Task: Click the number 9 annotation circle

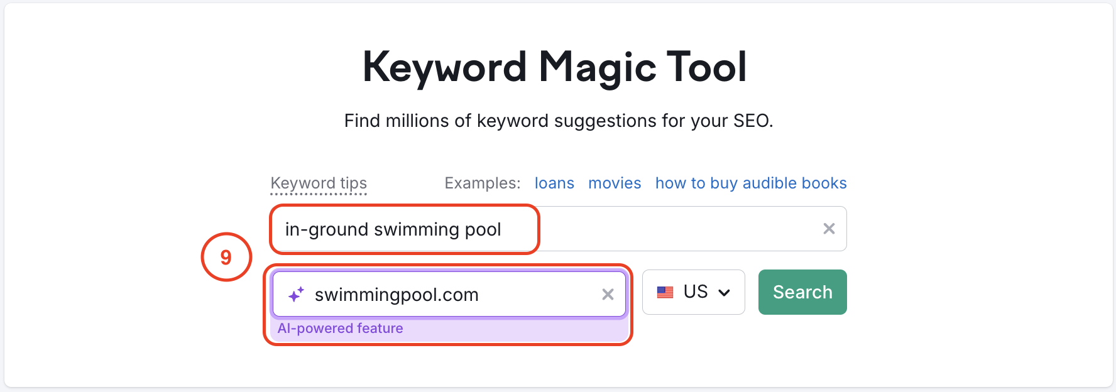Action: [x=227, y=256]
